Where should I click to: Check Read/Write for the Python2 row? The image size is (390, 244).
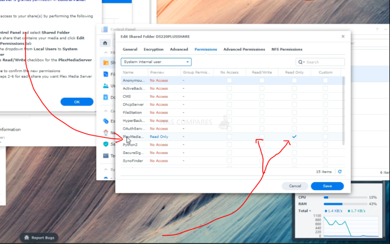[262, 145]
